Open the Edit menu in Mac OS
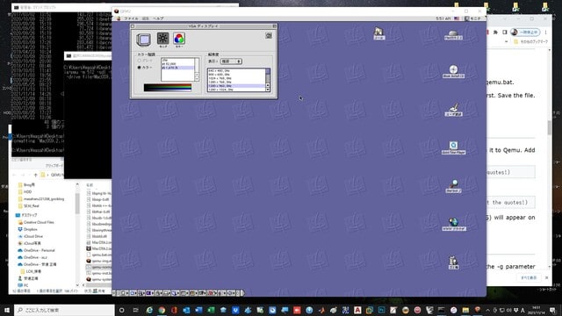This screenshot has width=562, height=316. pos(145,18)
